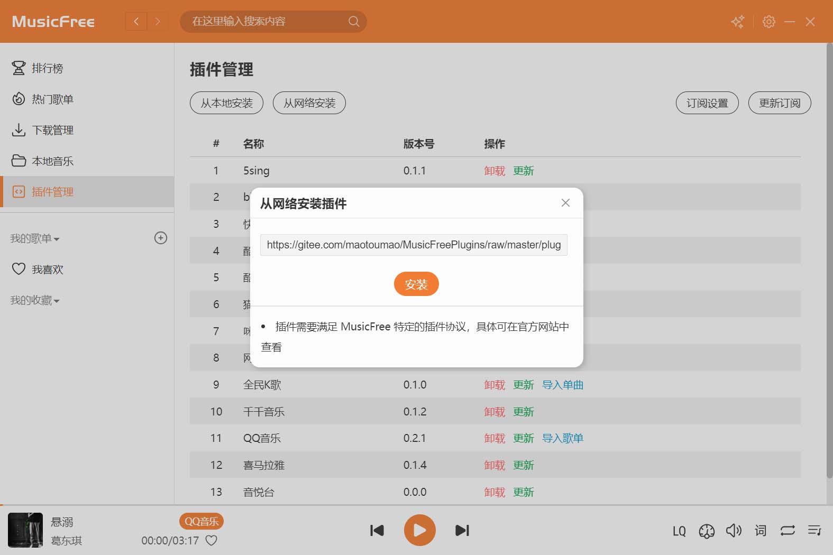Click the 悬溺 album cover thumbnail
This screenshot has width=833, height=555.
point(25,530)
